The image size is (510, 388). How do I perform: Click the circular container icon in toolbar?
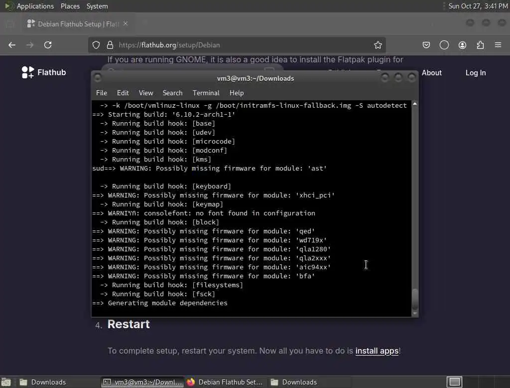444,45
